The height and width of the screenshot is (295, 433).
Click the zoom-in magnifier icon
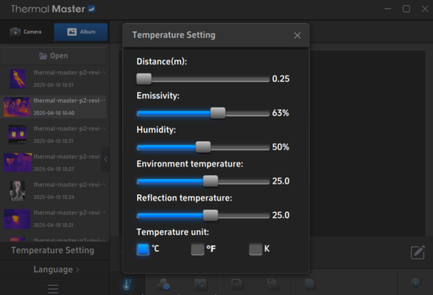pyautogui.click(x=416, y=283)
